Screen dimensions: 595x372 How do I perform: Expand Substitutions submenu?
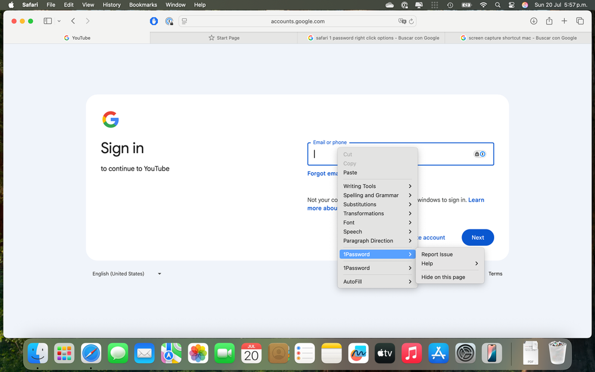click(x=377, y=204)
